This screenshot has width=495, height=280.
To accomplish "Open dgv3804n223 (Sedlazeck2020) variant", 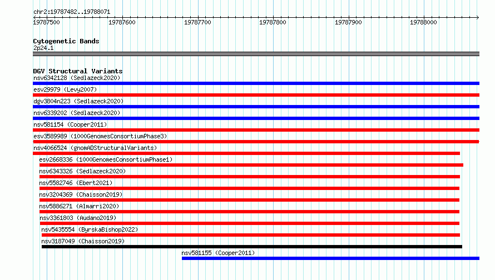I will 78,101.
